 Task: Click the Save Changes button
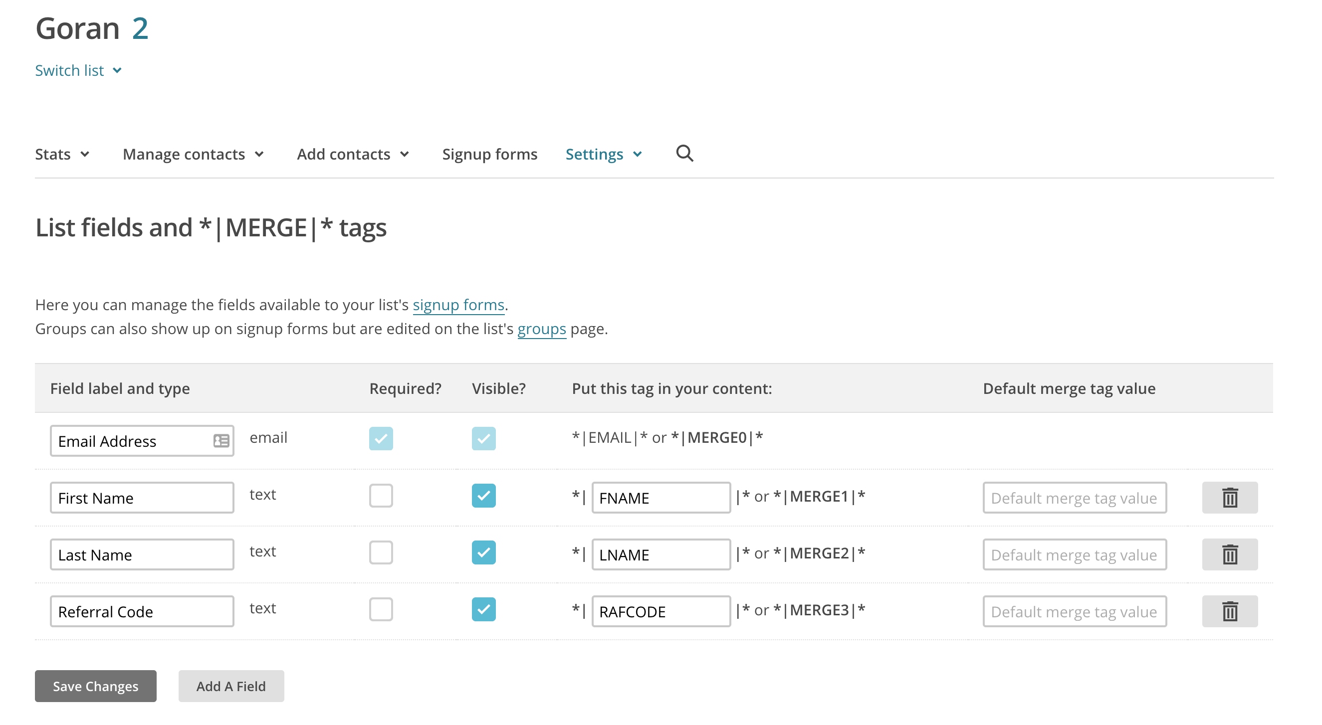pos(95,686)
